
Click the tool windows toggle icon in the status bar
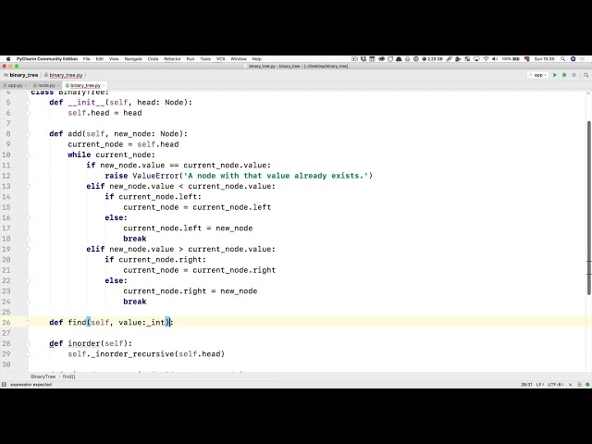point(4,385)
